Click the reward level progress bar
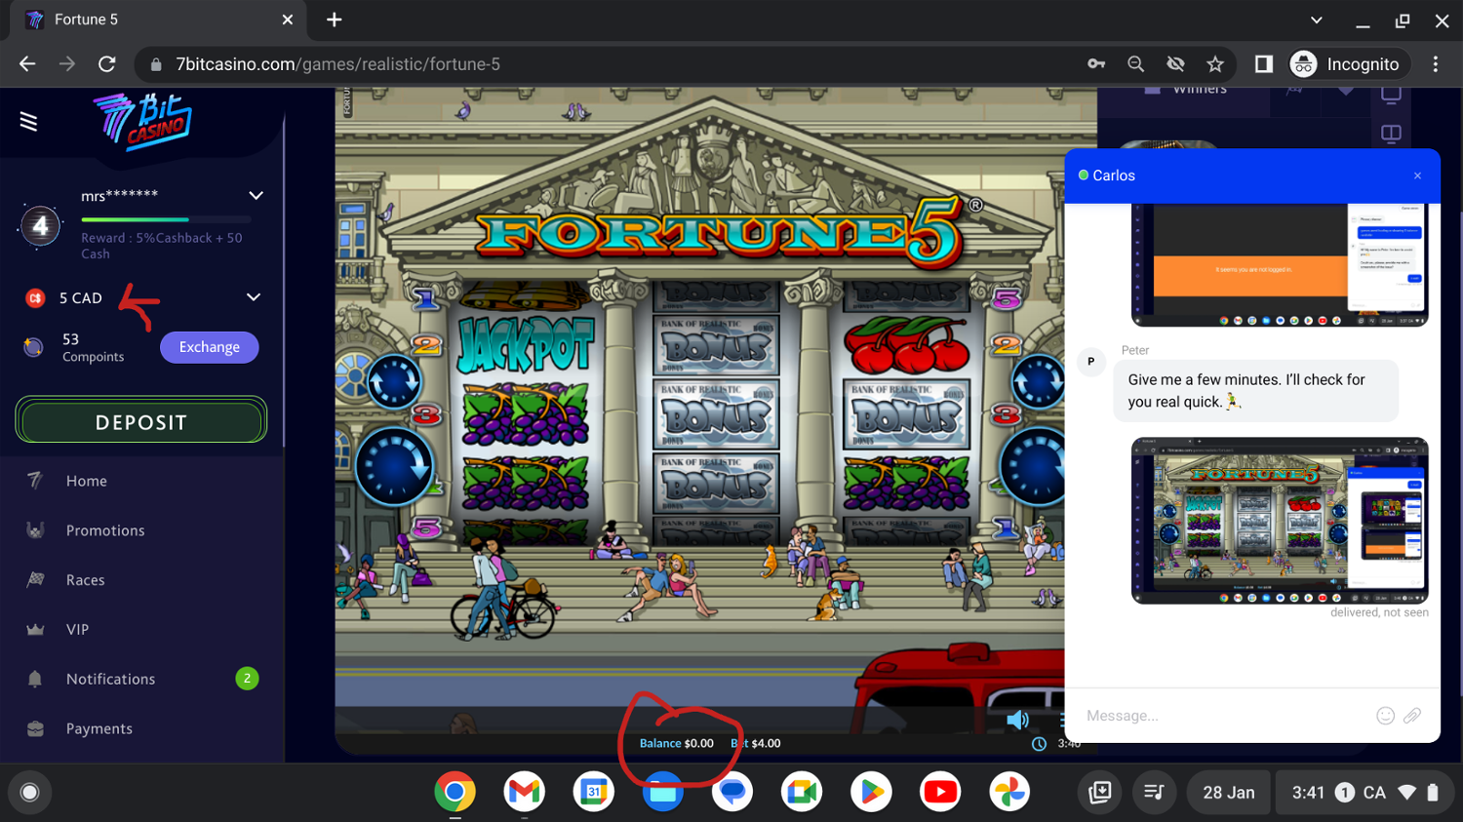The width and height of the screenshot is (1463, 822). coord(166,219)
